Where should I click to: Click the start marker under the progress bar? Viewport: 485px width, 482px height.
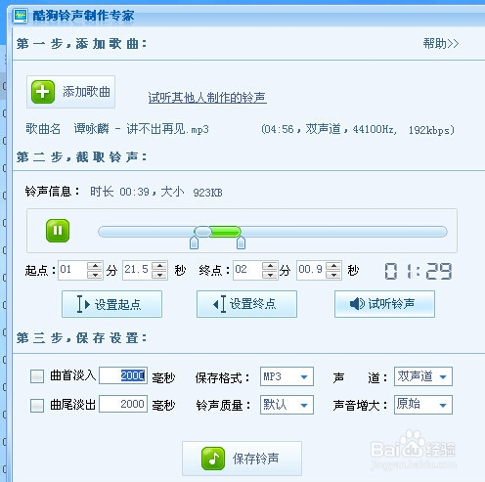click(194, 242)
